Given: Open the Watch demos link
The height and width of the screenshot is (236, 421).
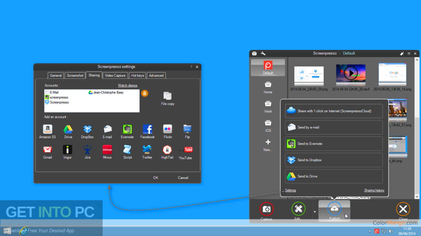Looking at the screenshot, I should [128, 86].
